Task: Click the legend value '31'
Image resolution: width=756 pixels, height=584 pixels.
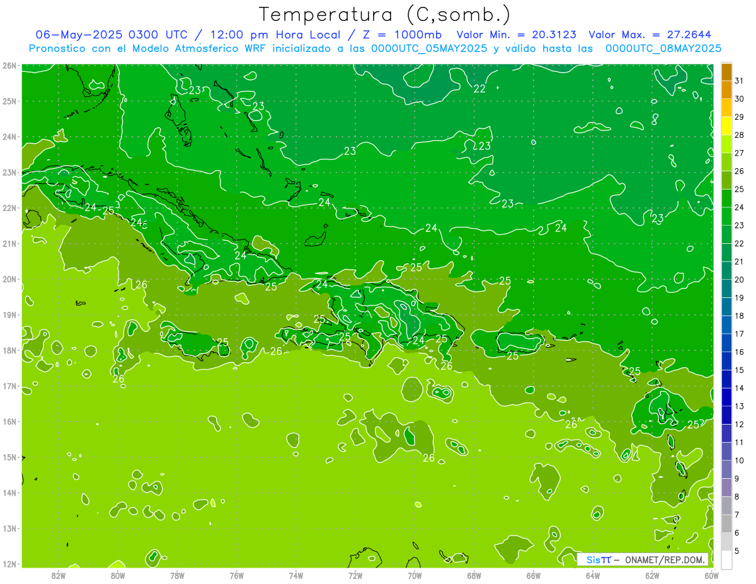Action: 739,81
